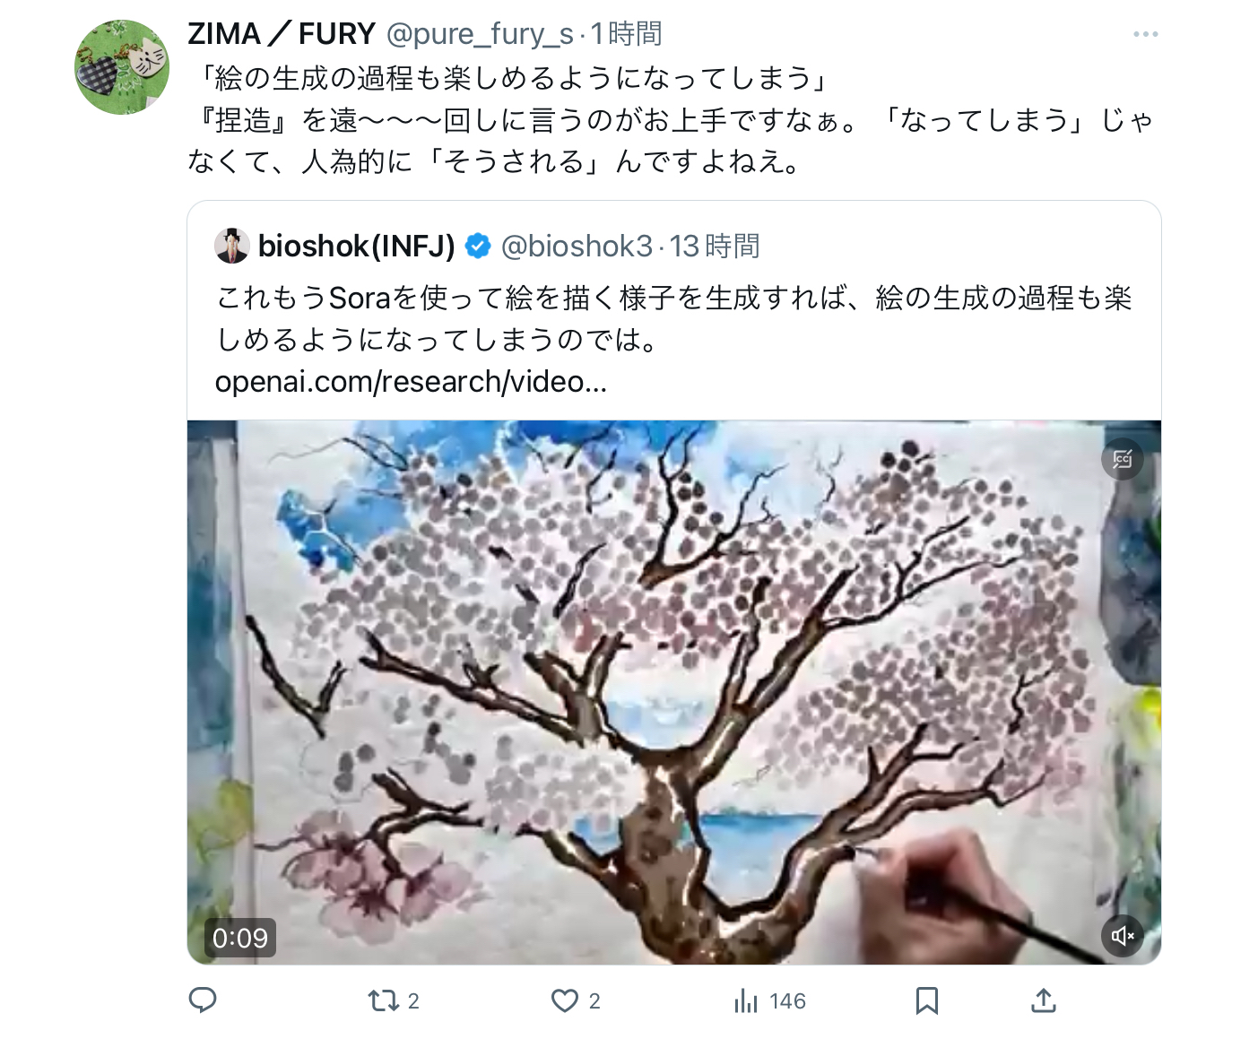
Task: Click the 0:09 video time badge
Action: point(240,938)
